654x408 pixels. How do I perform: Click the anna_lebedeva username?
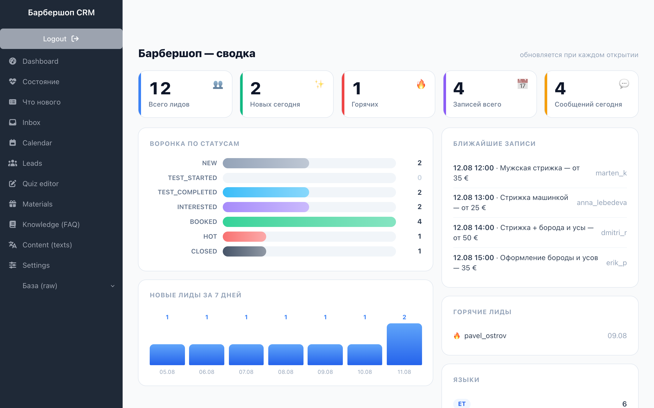602,203
